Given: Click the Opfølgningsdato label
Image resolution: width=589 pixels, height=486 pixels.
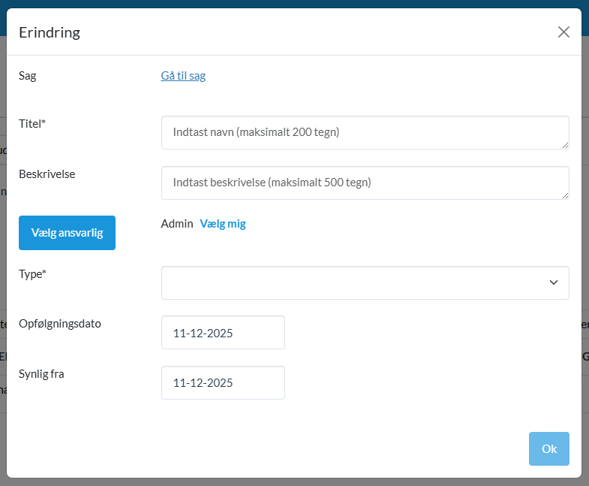Looking at the screenshot, I should pos(60,324).
